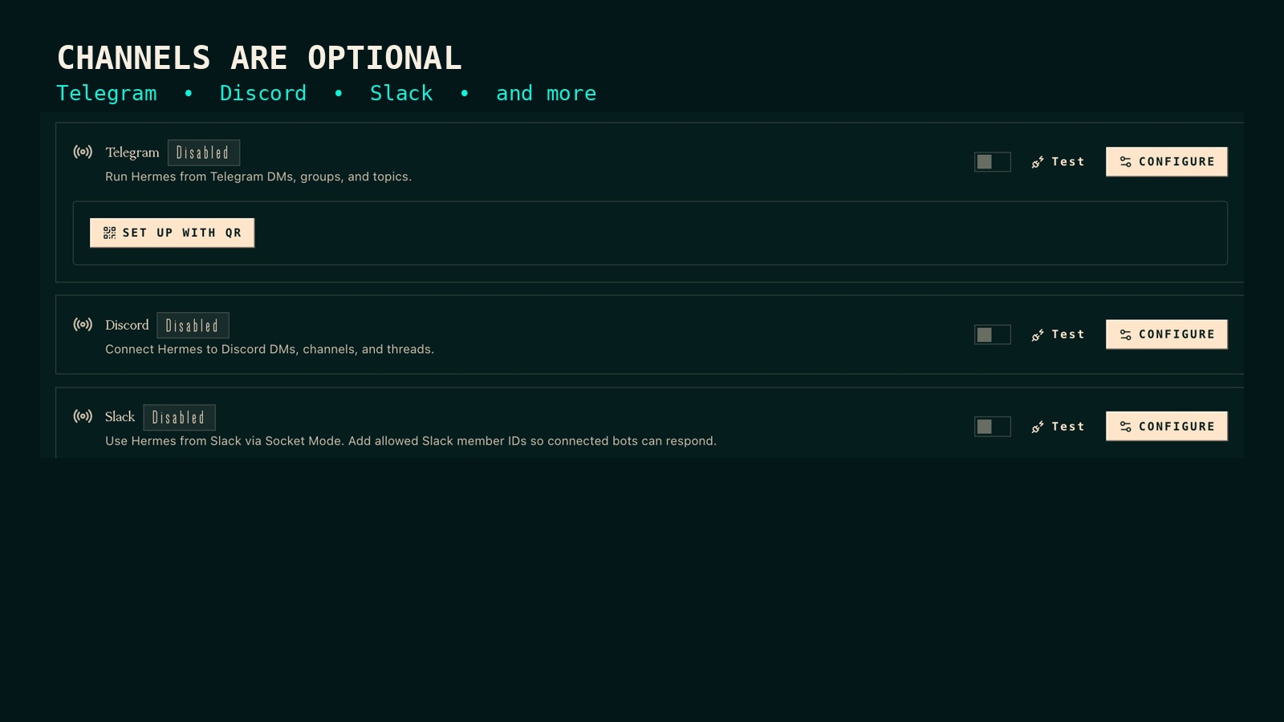
Task: Click the QR code icon in Set Up With QR
Action: [x=109, y=233]
